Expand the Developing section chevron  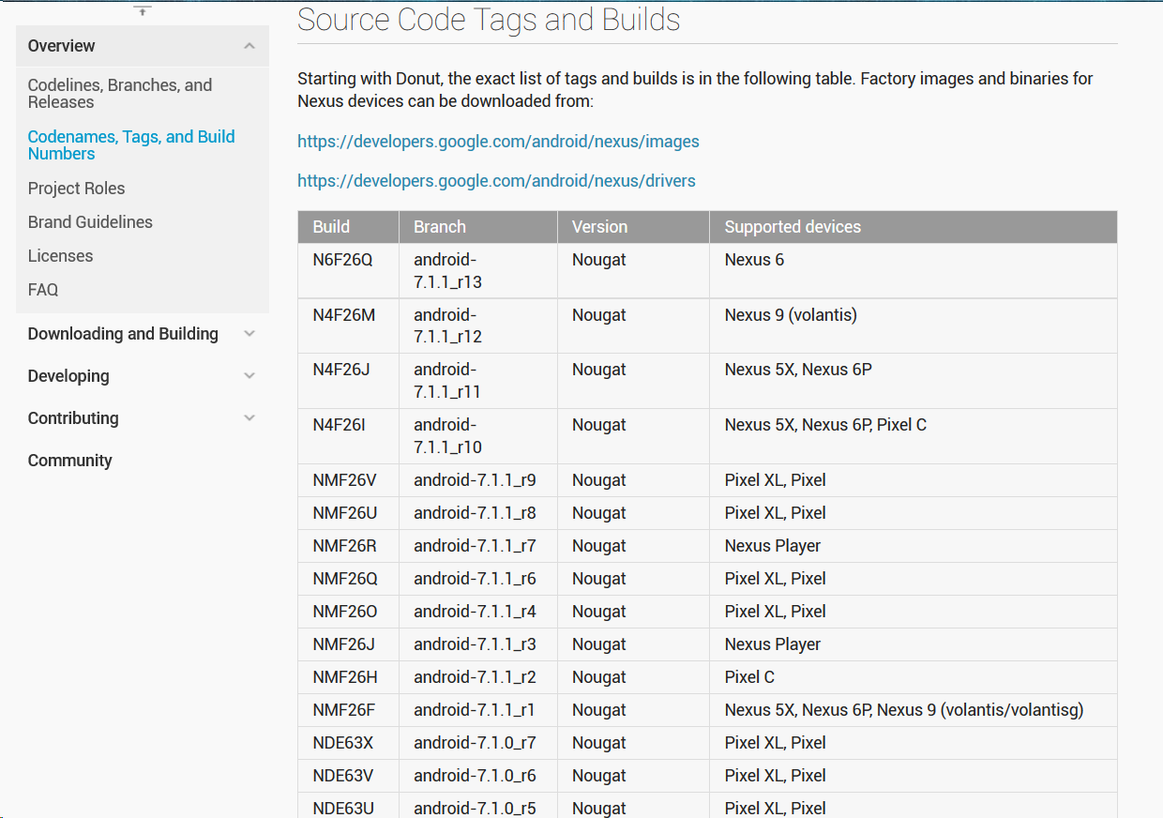point(249,376)
